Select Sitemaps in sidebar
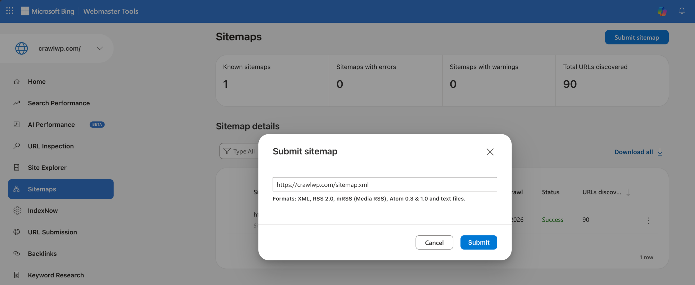 61,189
